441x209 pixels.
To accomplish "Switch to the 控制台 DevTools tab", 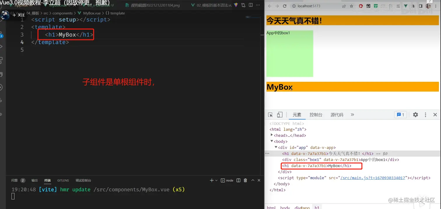I will (x=316, y=115).
